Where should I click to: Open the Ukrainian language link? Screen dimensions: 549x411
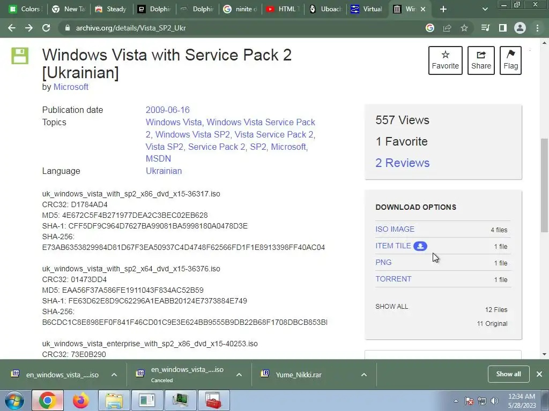[164, 171]
